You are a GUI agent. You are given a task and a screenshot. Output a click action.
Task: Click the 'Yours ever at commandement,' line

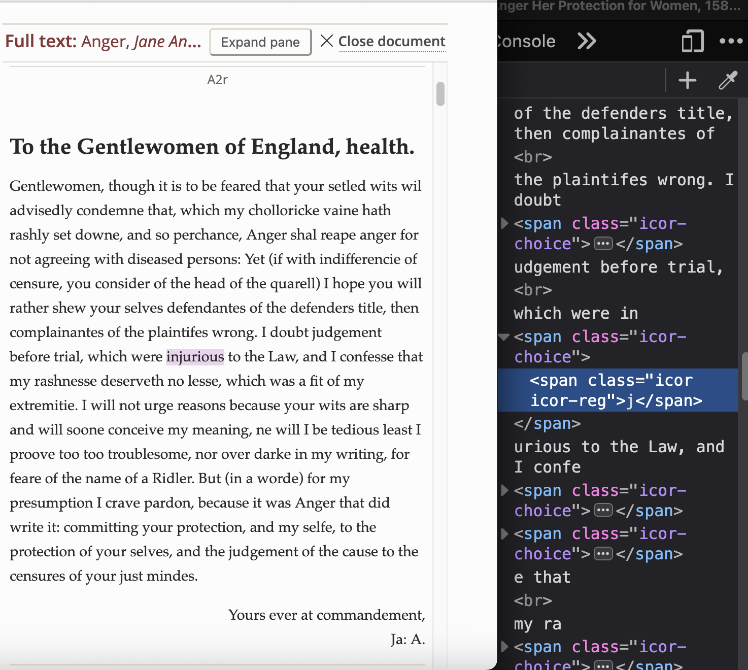coord(326,615)
